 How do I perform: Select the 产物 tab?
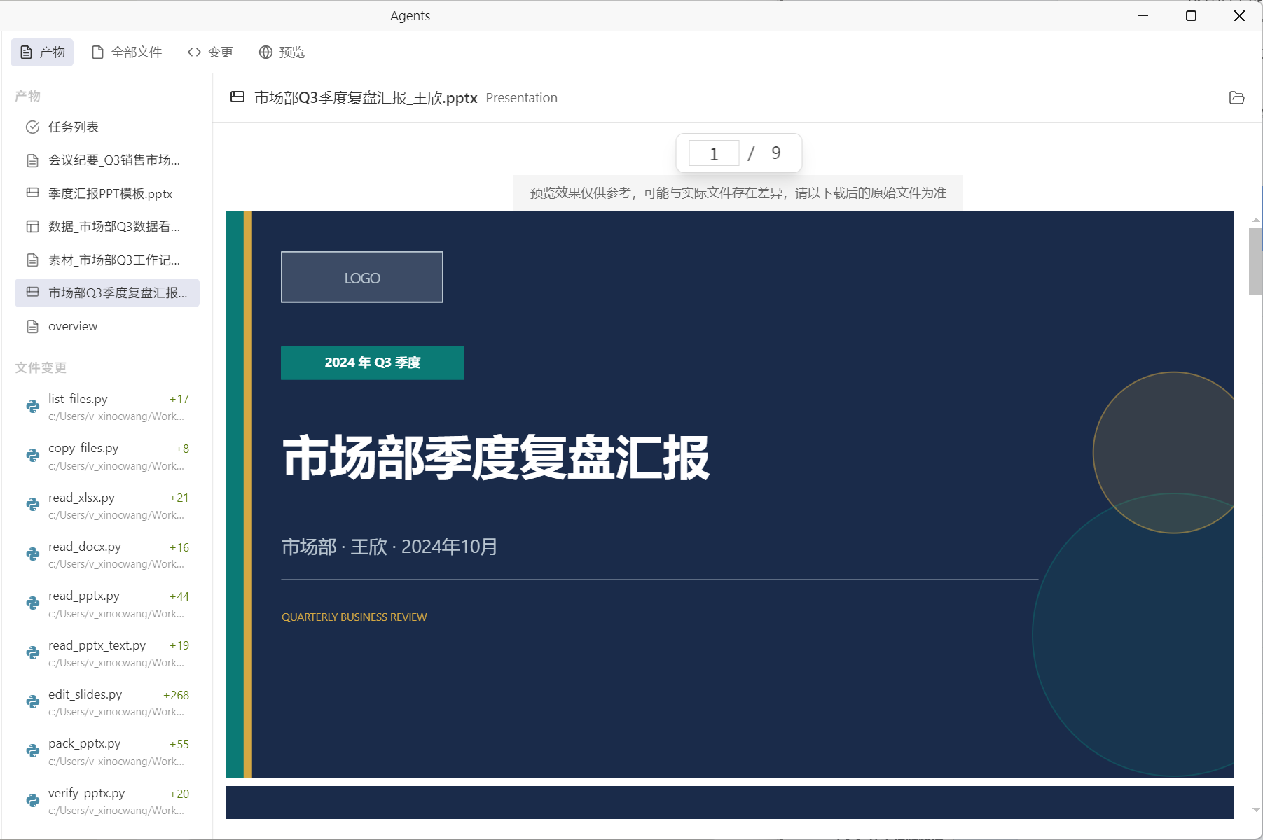pyautogui.click(x=42, y=52)
